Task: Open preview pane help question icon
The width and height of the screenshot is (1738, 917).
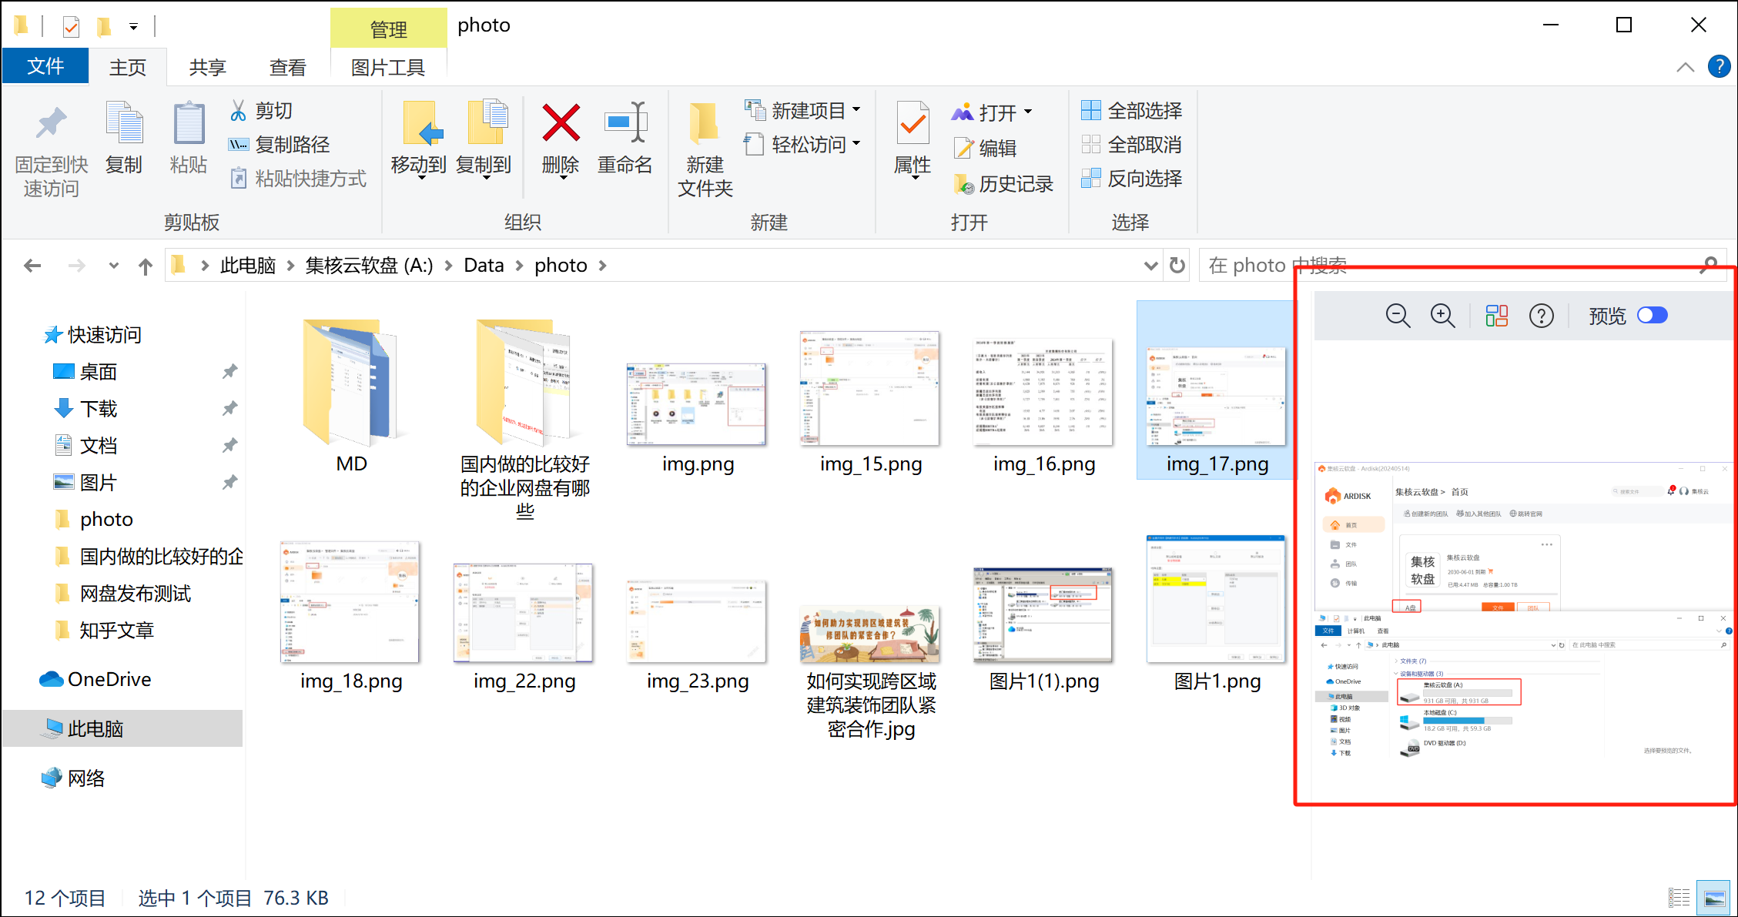Action: tap(1542, 316)
